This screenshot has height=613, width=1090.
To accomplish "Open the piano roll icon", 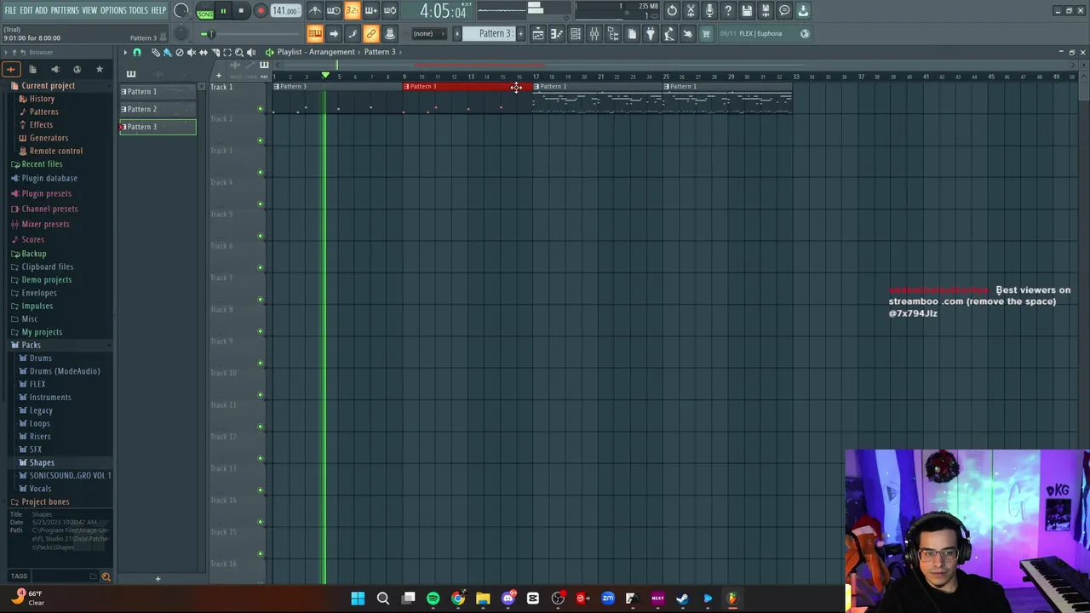I will pyautogui.click(x=557, y=34).
